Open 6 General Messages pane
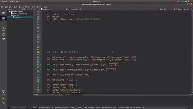 (x=109, y=108)
